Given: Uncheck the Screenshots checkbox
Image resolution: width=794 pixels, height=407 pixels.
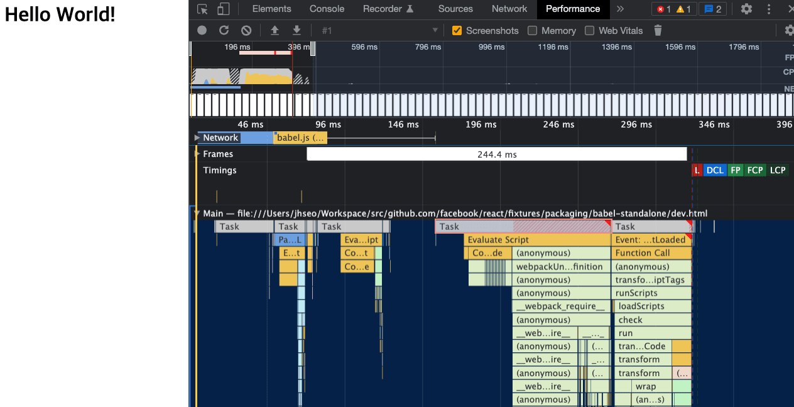Looking at the screenshot, I should click(x=457, y=30).
